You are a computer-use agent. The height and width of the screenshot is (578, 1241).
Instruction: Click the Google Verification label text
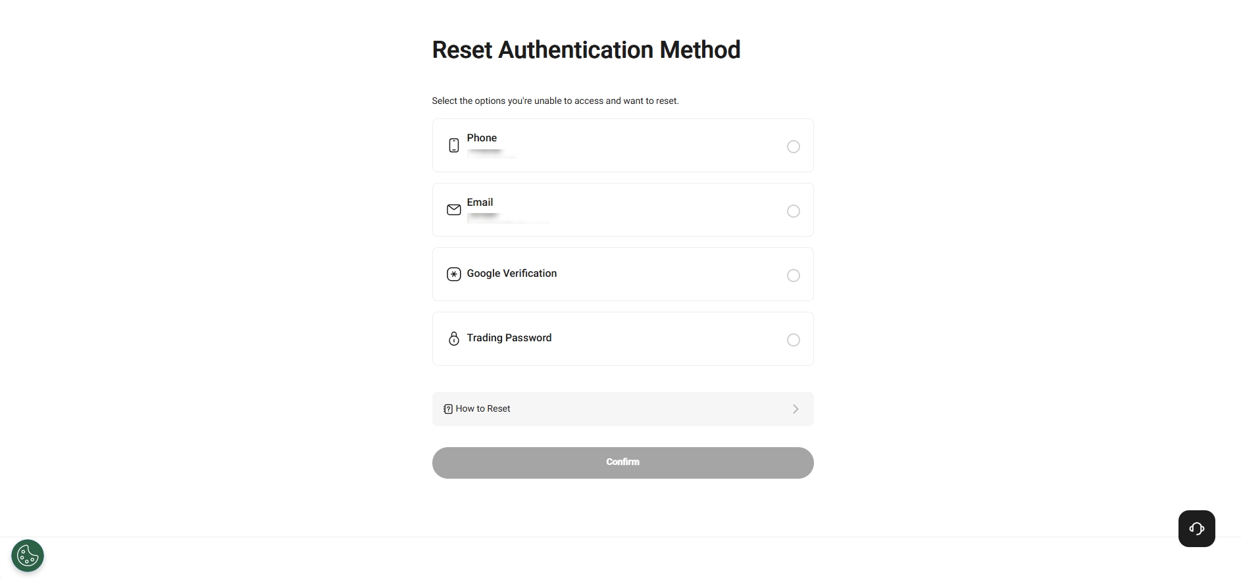pos(511,274)
